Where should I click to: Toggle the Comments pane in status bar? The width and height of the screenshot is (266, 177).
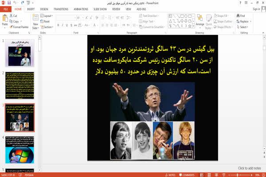tap(187, 175)
